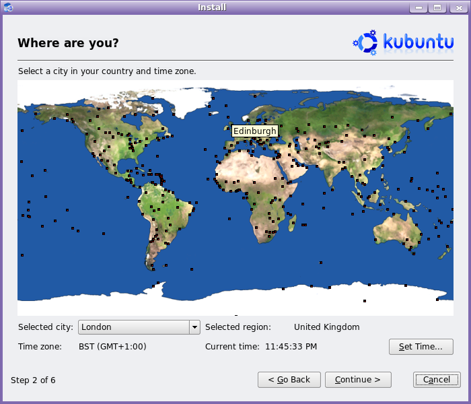Click the Install title bar text
Viewport: 471px width, 404px height.
pyautogui.click(x=211, y=7)
